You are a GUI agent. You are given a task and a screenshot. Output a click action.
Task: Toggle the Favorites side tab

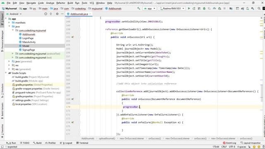2,131
